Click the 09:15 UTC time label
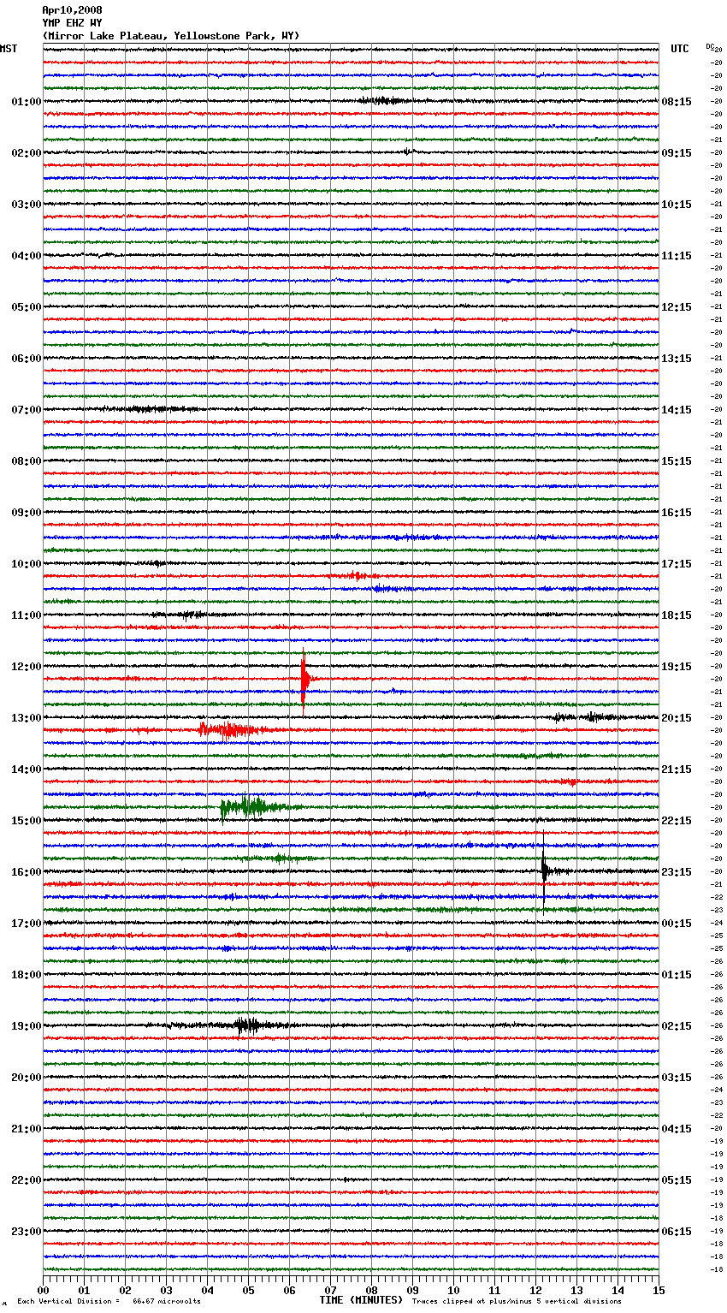Screen dimensions: 727x1313 (x=677, y=153)
